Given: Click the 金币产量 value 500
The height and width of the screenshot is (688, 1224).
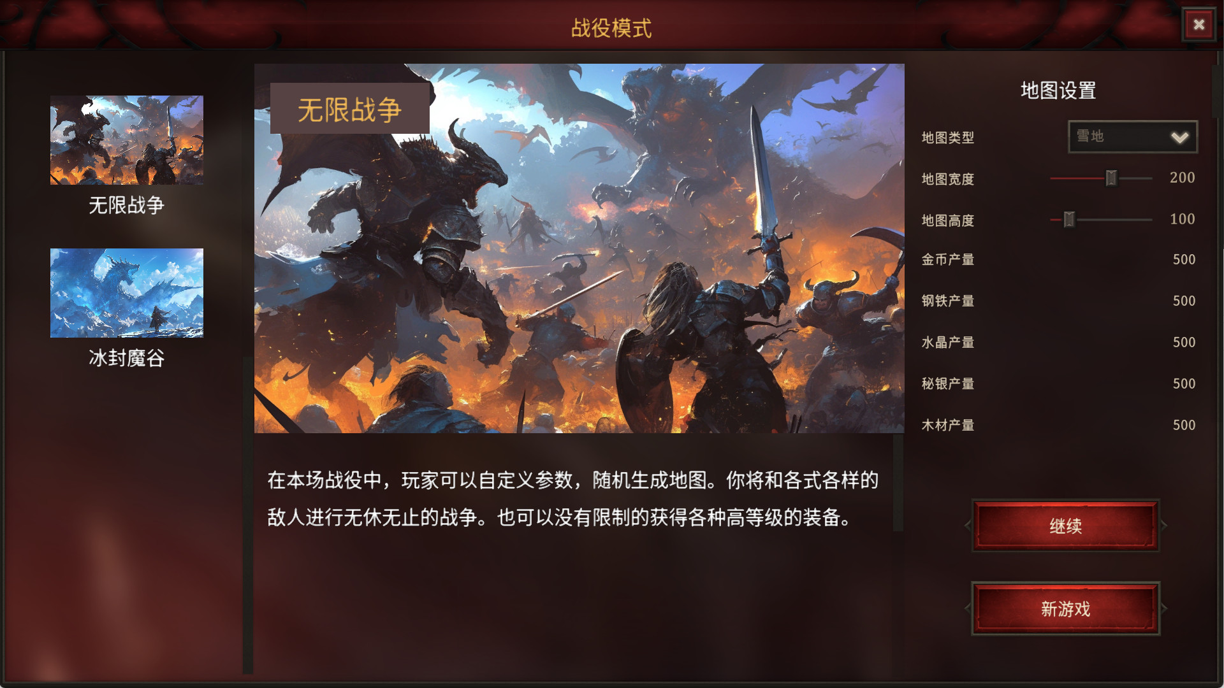Looking at the screenshot, I should pyautogui.click(x=1184, y=260).
